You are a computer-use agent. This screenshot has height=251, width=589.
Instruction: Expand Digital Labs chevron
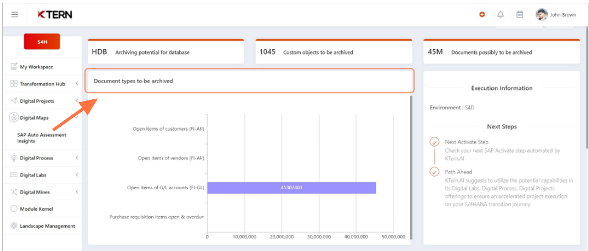pos(77,175)
